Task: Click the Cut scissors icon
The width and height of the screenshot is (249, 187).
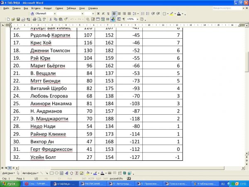Action: 51,19
